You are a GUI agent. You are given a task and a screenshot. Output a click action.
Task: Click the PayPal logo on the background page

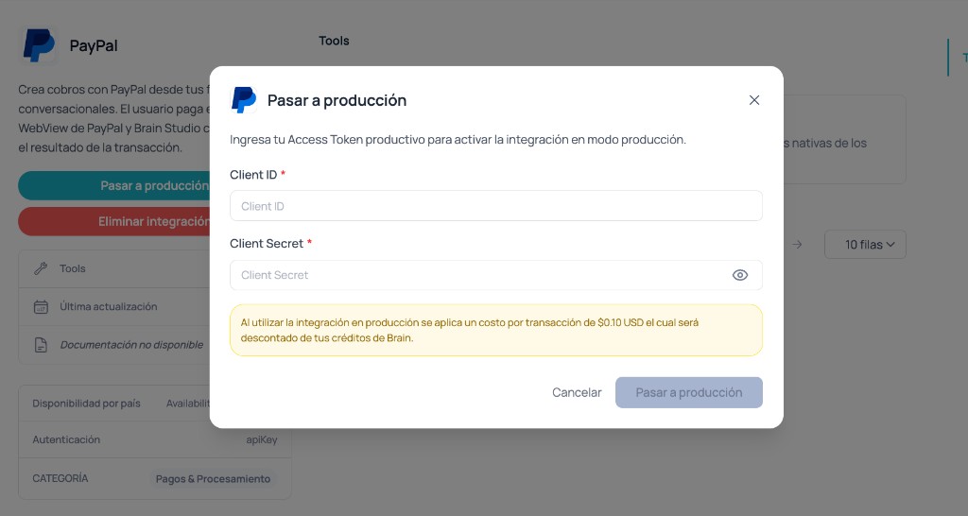[39, 45]
